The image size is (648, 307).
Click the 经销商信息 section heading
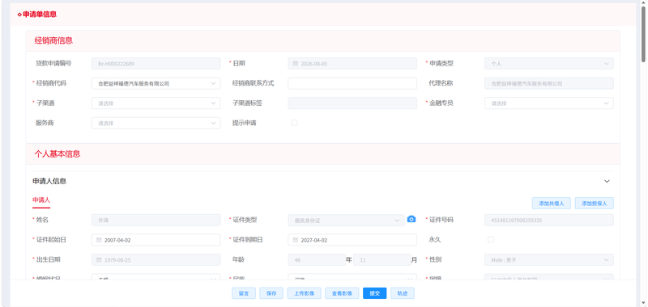pyautogui.click(x=53, y=40)
